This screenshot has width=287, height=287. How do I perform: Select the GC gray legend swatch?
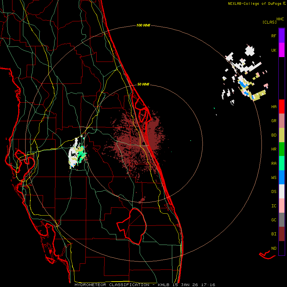click(282, 220)
